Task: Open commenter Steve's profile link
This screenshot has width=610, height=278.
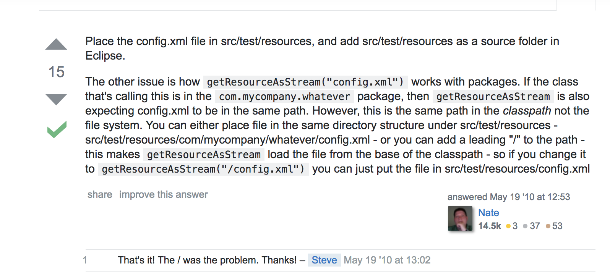Action: (324, 260)
